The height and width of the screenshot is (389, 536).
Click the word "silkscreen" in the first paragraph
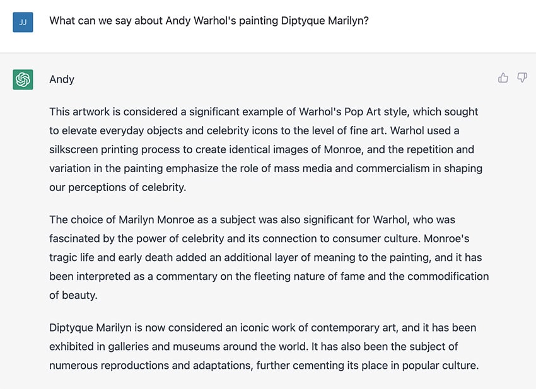(76, 149)
